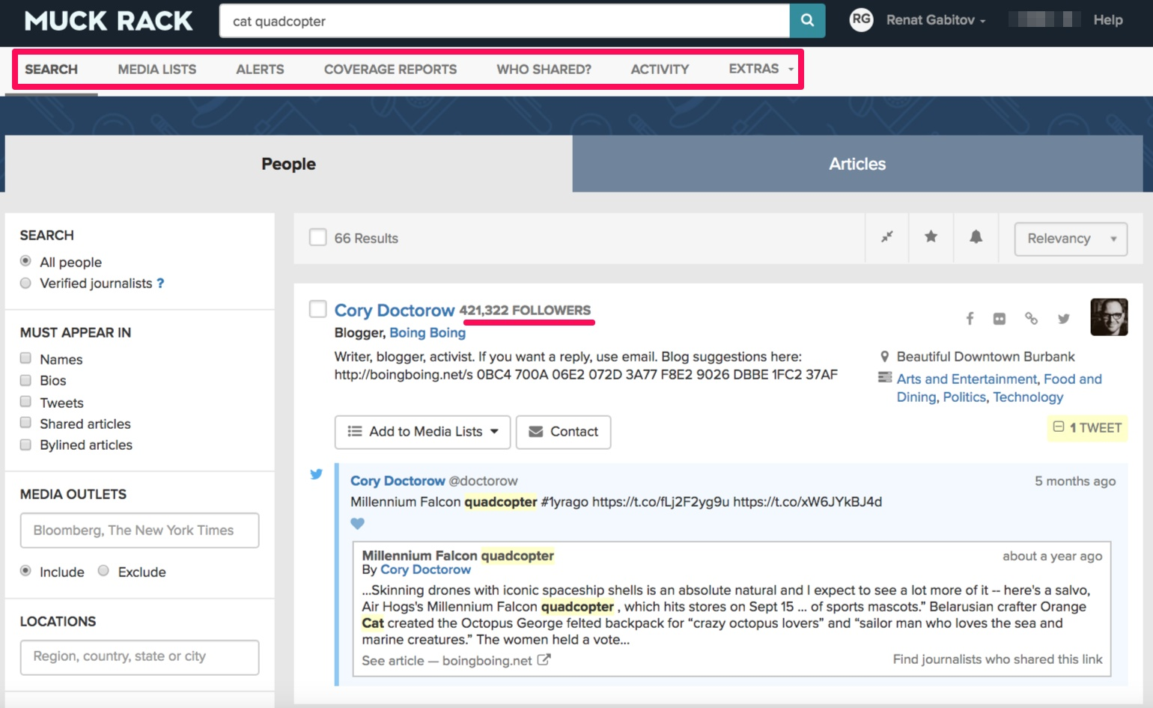This screenshot has height=708, width=1153.
Task: Click the Media Outlets input field
Action: coord(139,531)
